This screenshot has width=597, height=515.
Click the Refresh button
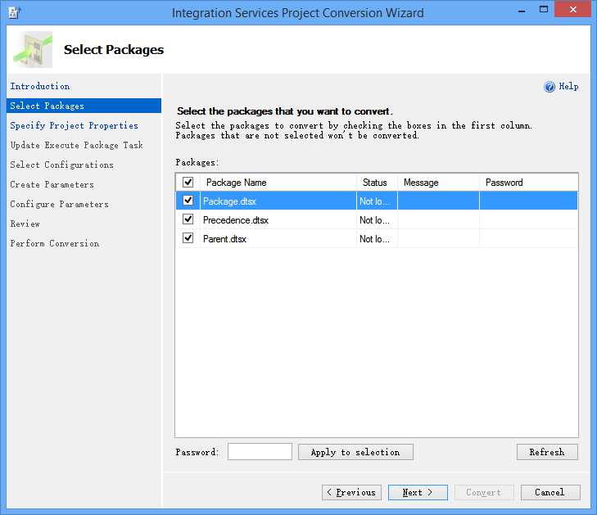pyautogui.click(x=547, y=452)
